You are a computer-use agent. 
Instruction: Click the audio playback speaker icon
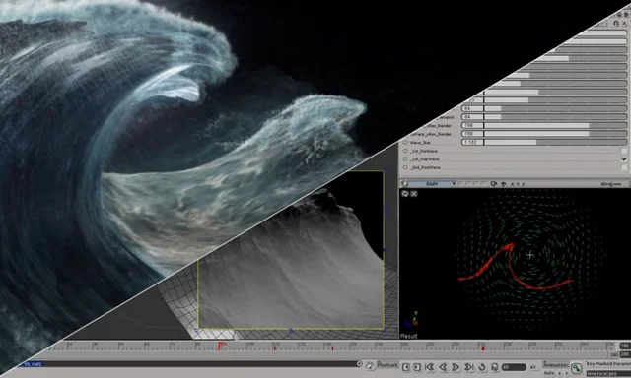pos(495,367)
